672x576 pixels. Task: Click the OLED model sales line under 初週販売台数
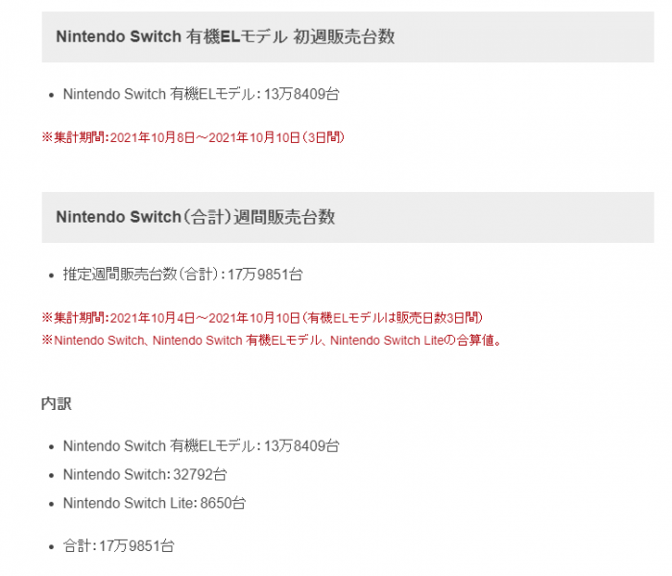point(201,94)
